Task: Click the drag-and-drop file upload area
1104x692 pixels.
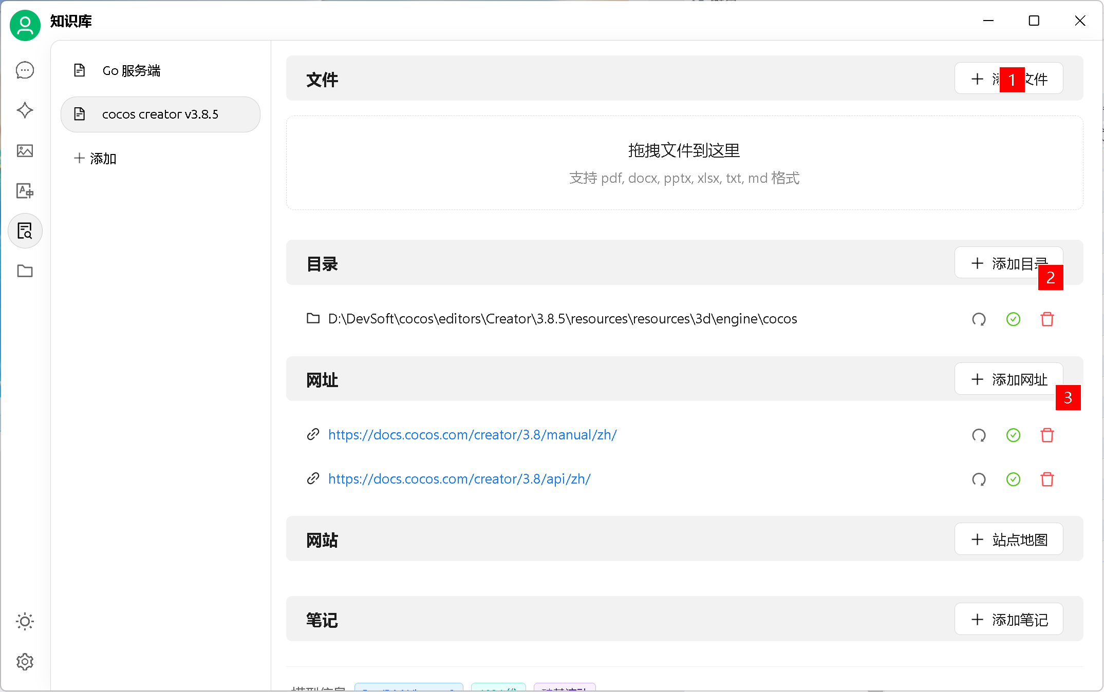Action: pyautogui.click(x=684, y=163)
